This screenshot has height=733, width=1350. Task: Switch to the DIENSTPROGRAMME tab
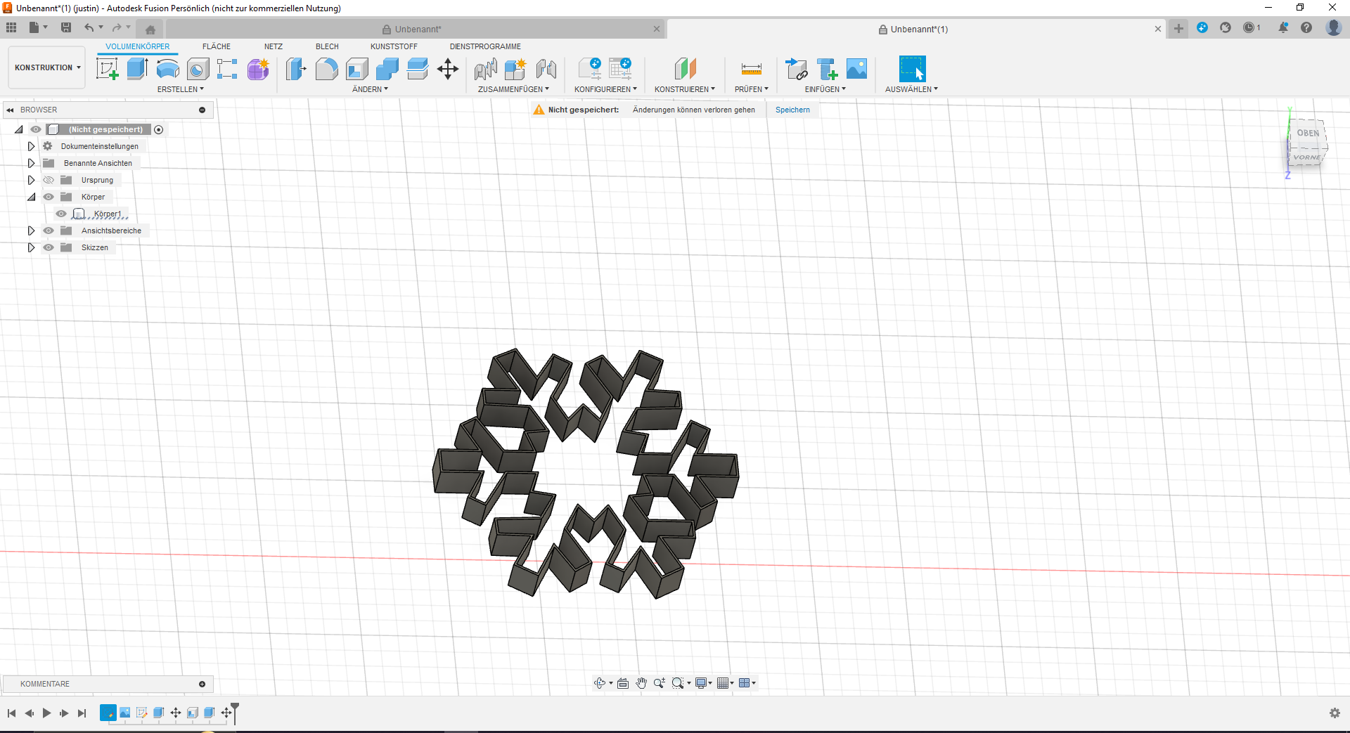tap(485, 46)
